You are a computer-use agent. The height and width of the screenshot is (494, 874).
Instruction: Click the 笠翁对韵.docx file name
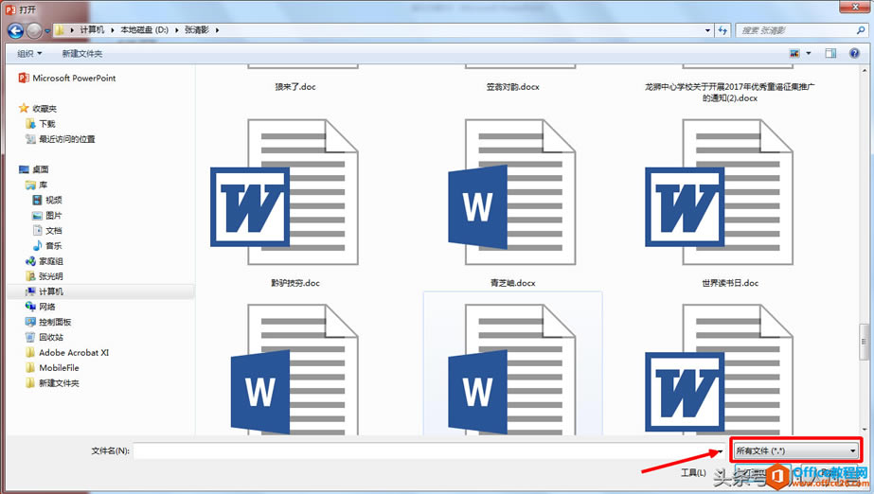[513, 87]
